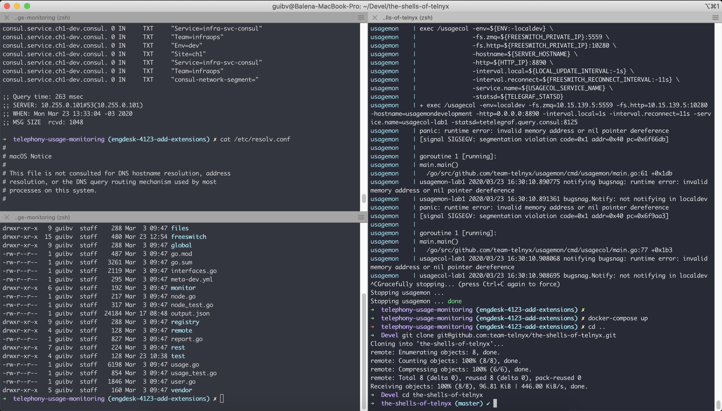Viewport: 722px width, 411px height.
Task: Click the bottom-left pane prompt cursor
Action: click(222, 398)
